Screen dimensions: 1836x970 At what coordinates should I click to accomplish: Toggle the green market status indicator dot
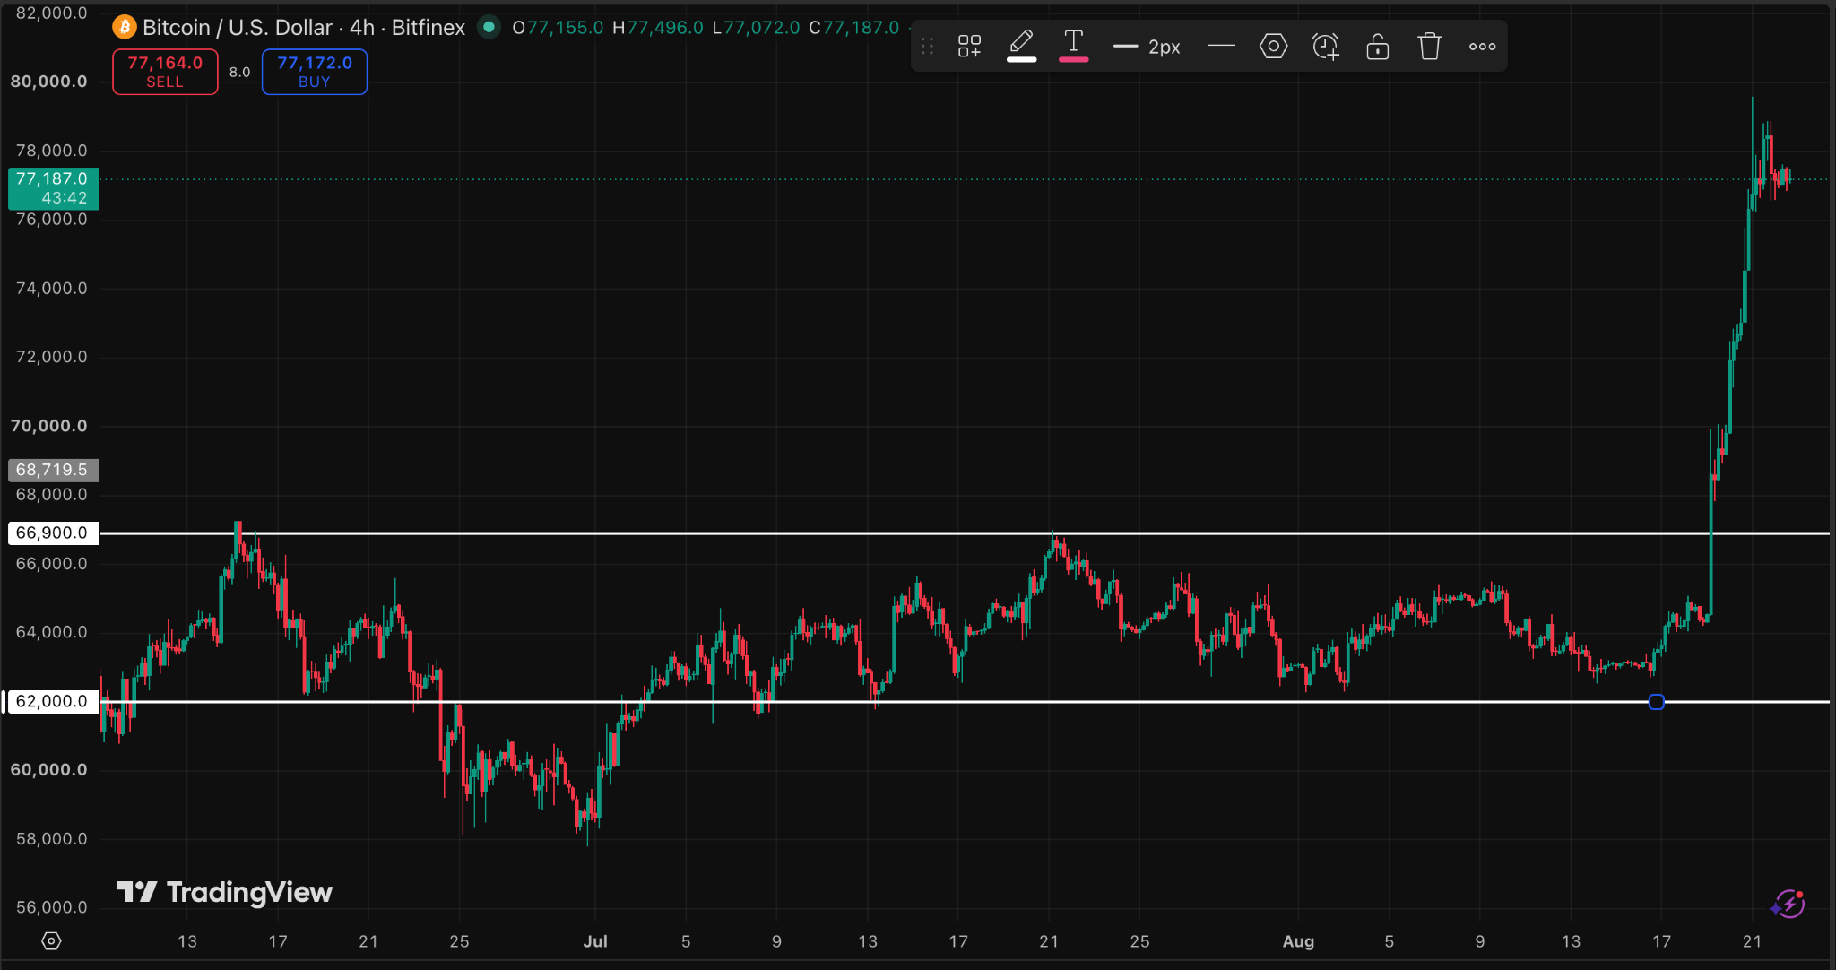coord(489,27)
